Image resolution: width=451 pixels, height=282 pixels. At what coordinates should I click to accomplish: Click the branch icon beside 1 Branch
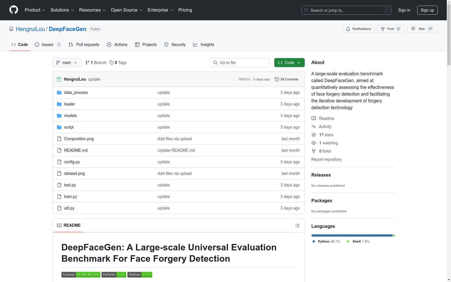click(87, 63)
